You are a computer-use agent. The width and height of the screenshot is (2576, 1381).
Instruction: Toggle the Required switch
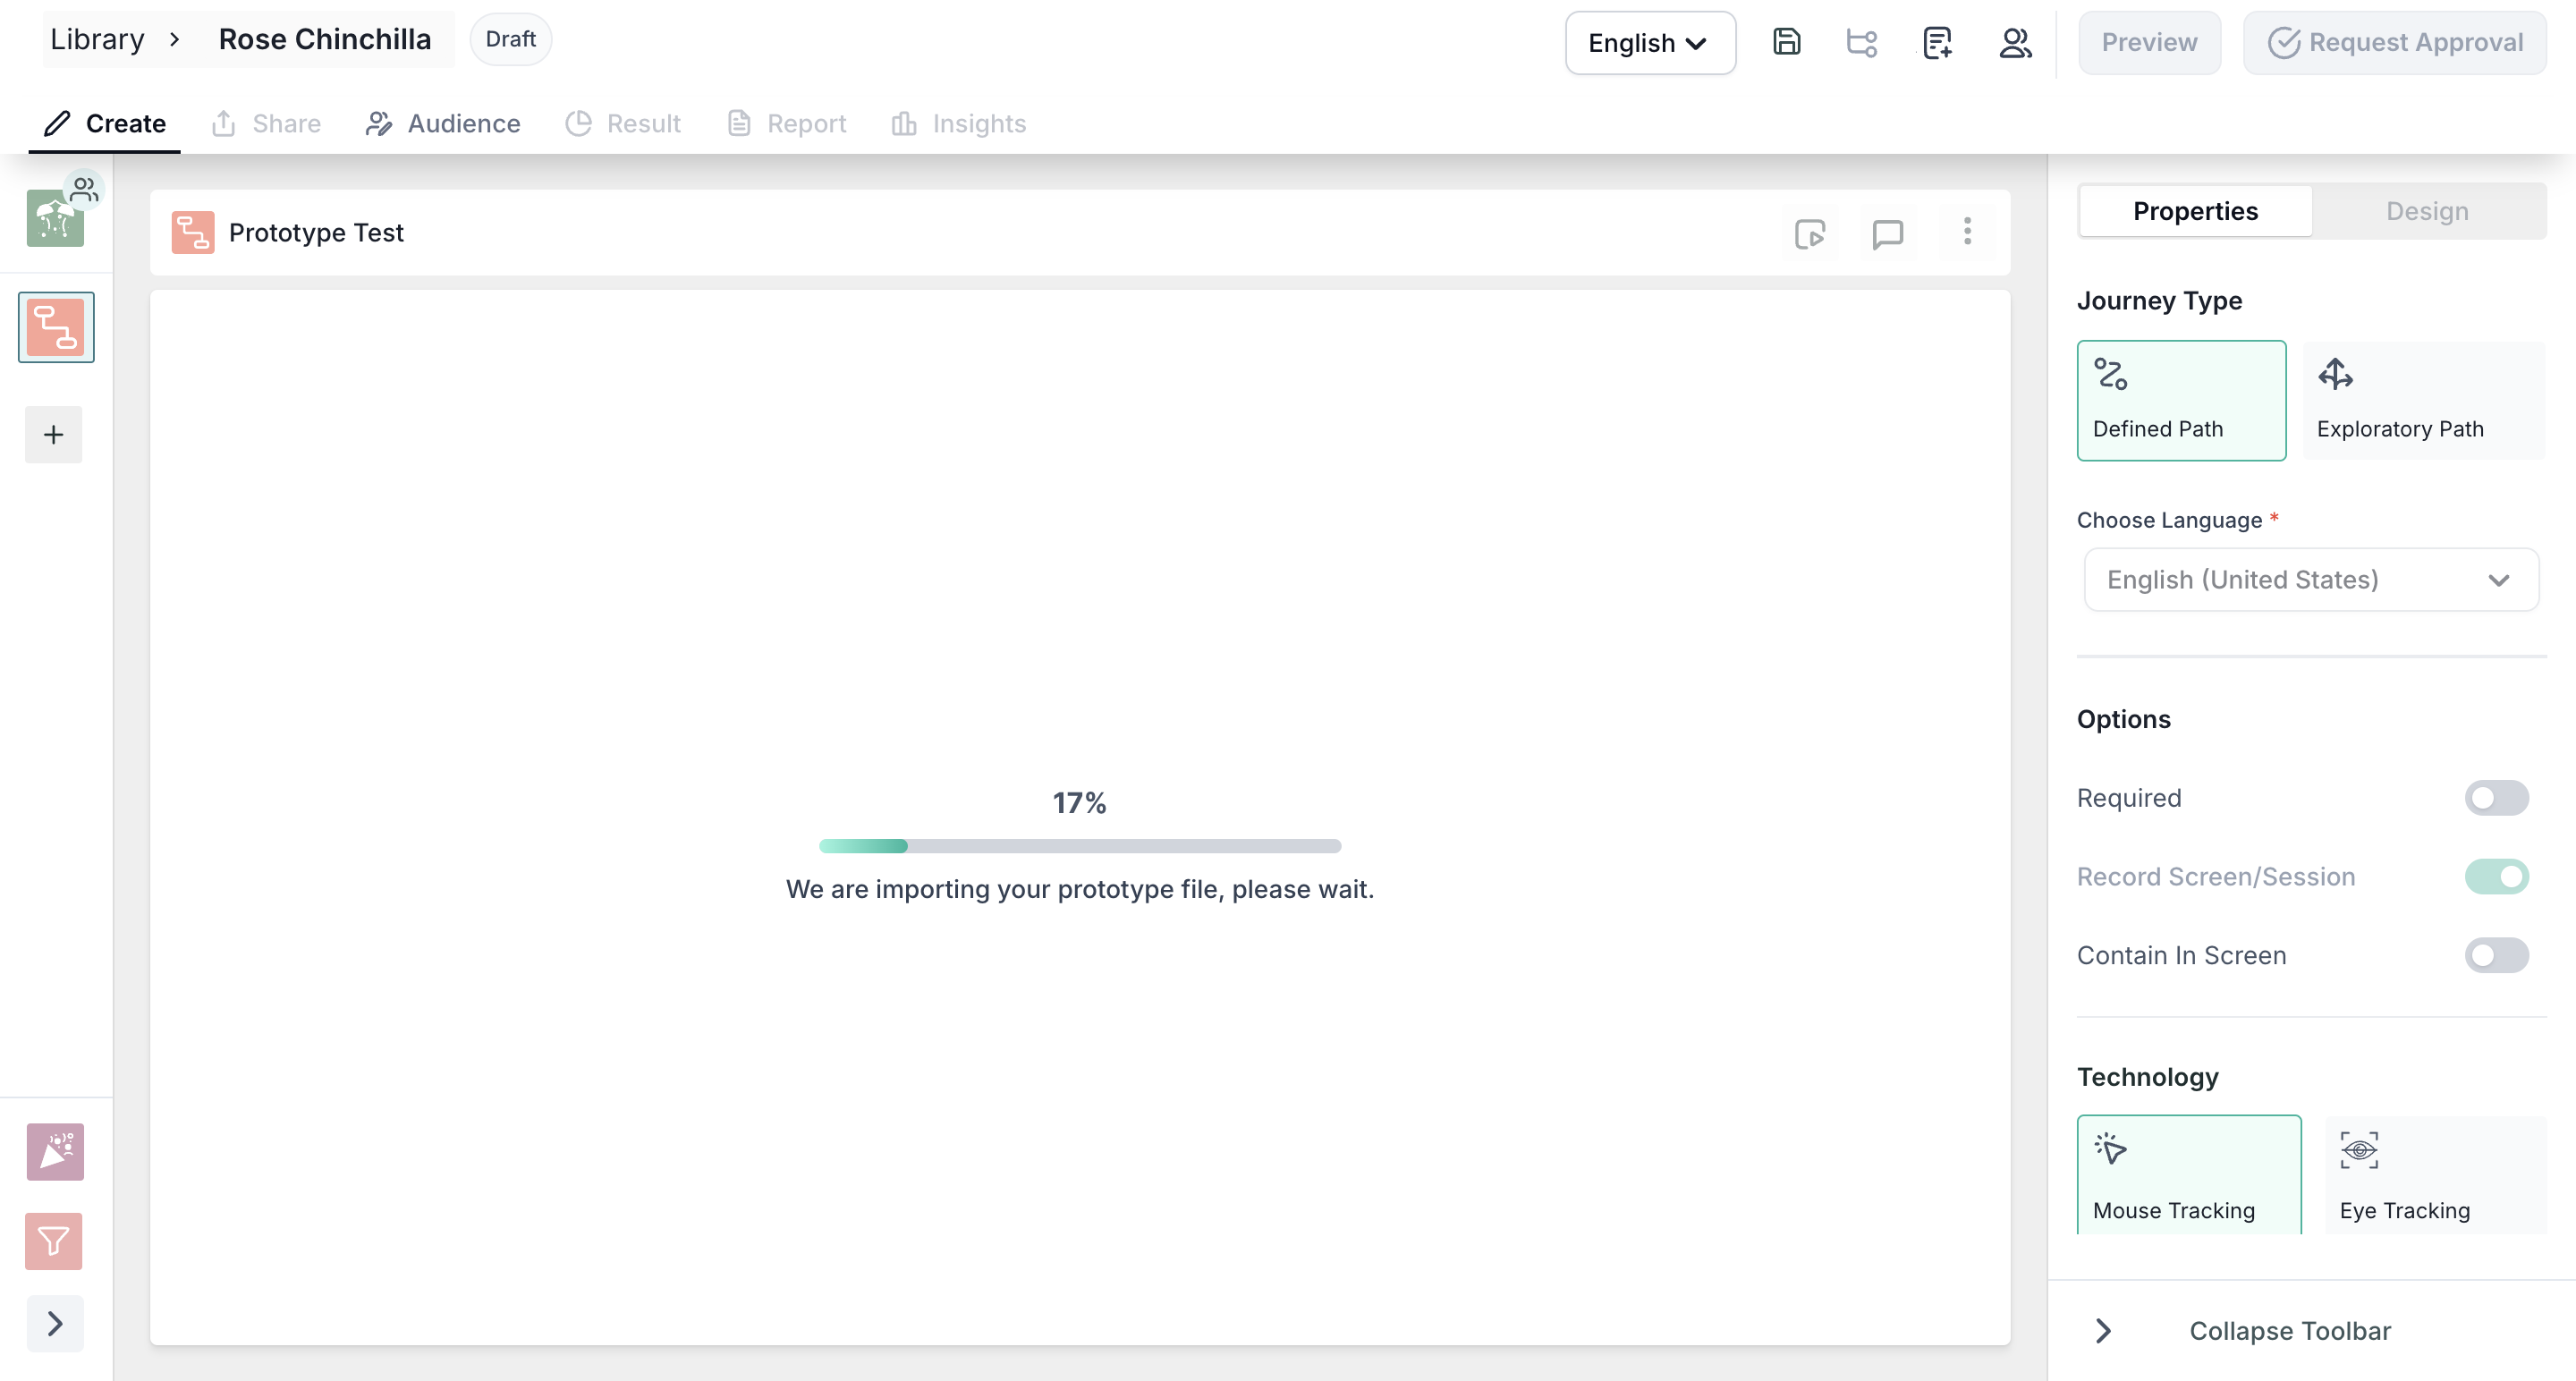point(2496,798)
